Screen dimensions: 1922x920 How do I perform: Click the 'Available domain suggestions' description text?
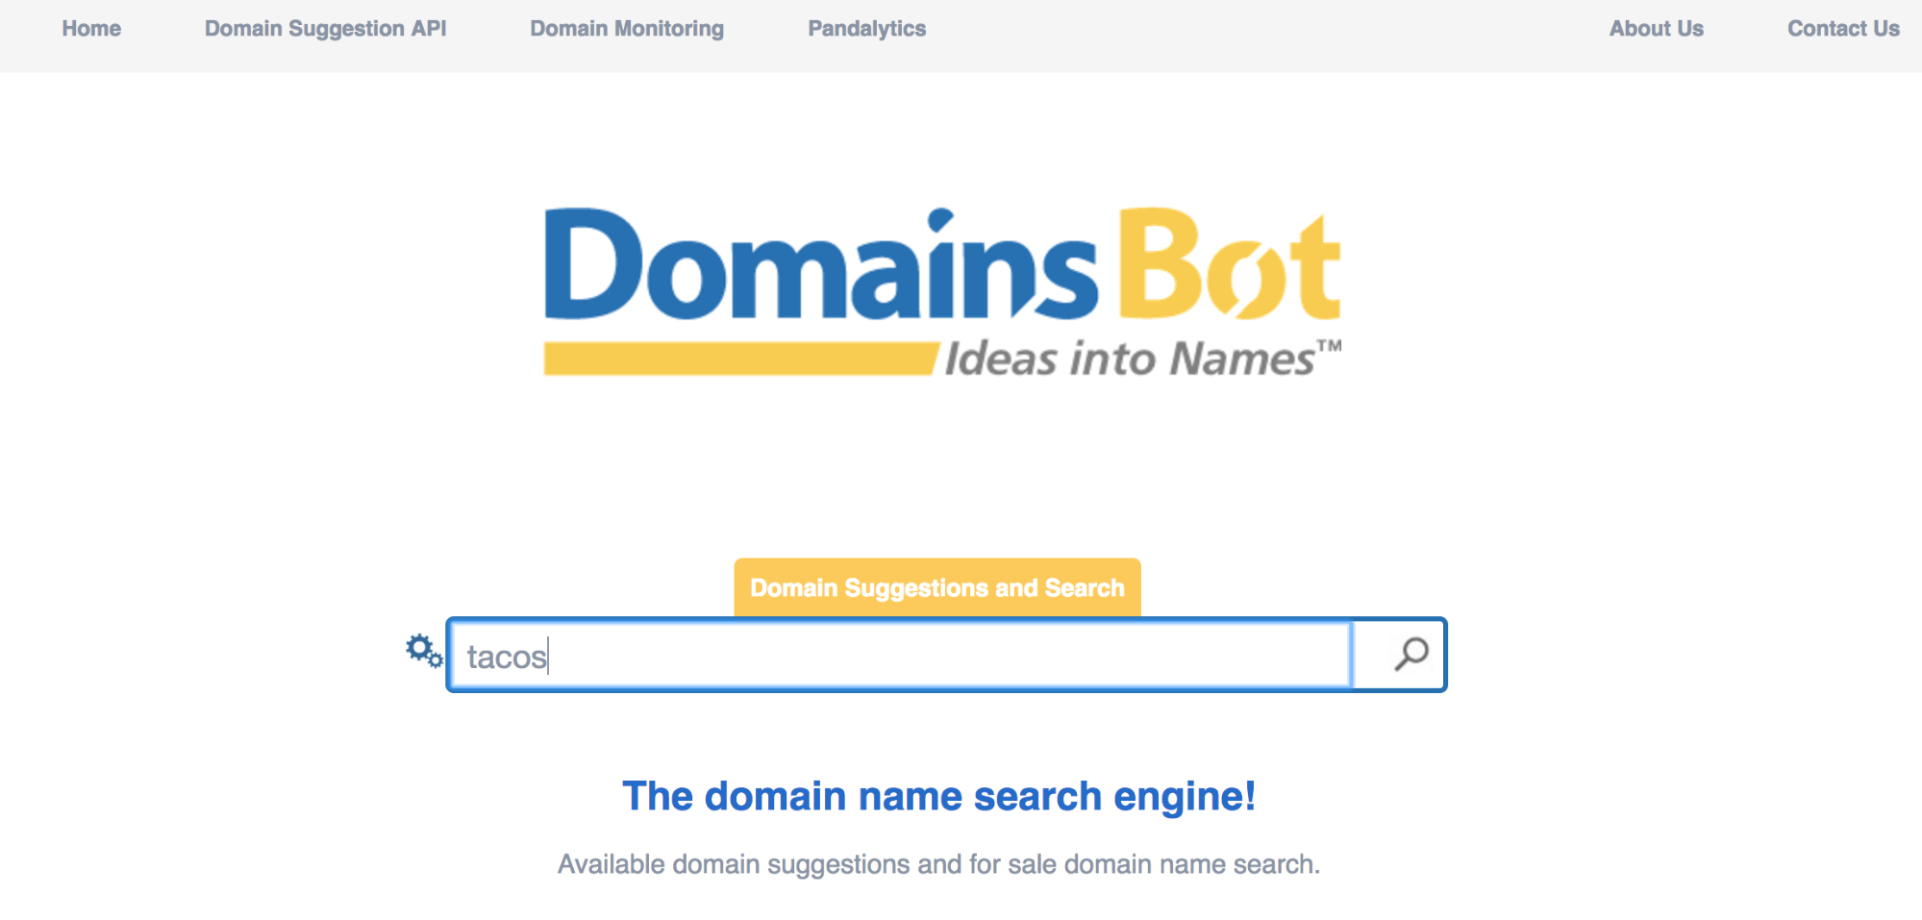click(938, 864)
